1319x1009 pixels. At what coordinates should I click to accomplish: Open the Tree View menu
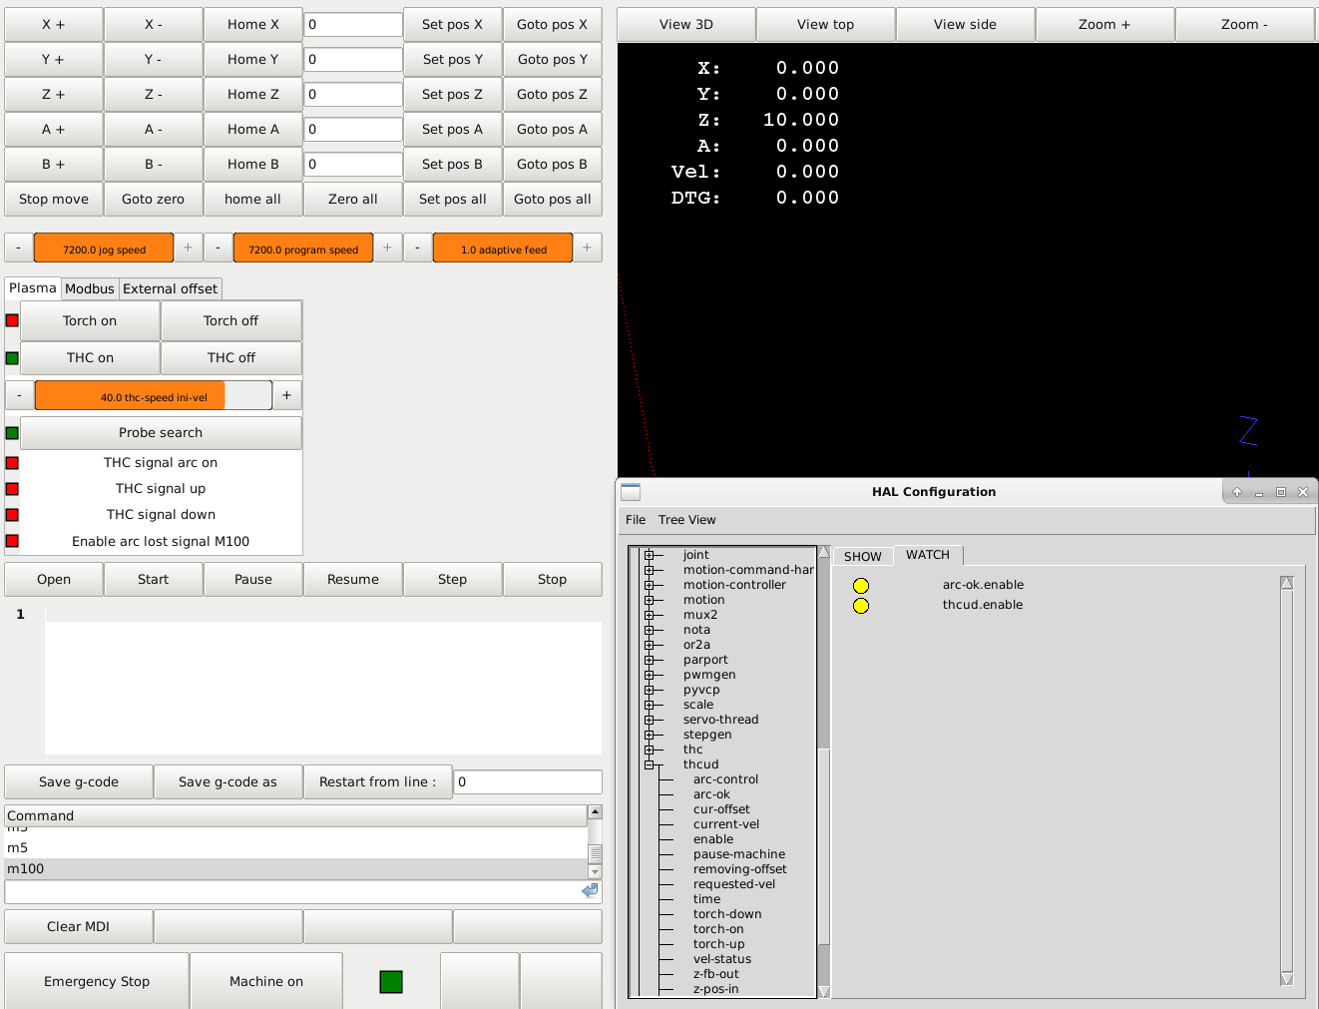pos(686,520)
